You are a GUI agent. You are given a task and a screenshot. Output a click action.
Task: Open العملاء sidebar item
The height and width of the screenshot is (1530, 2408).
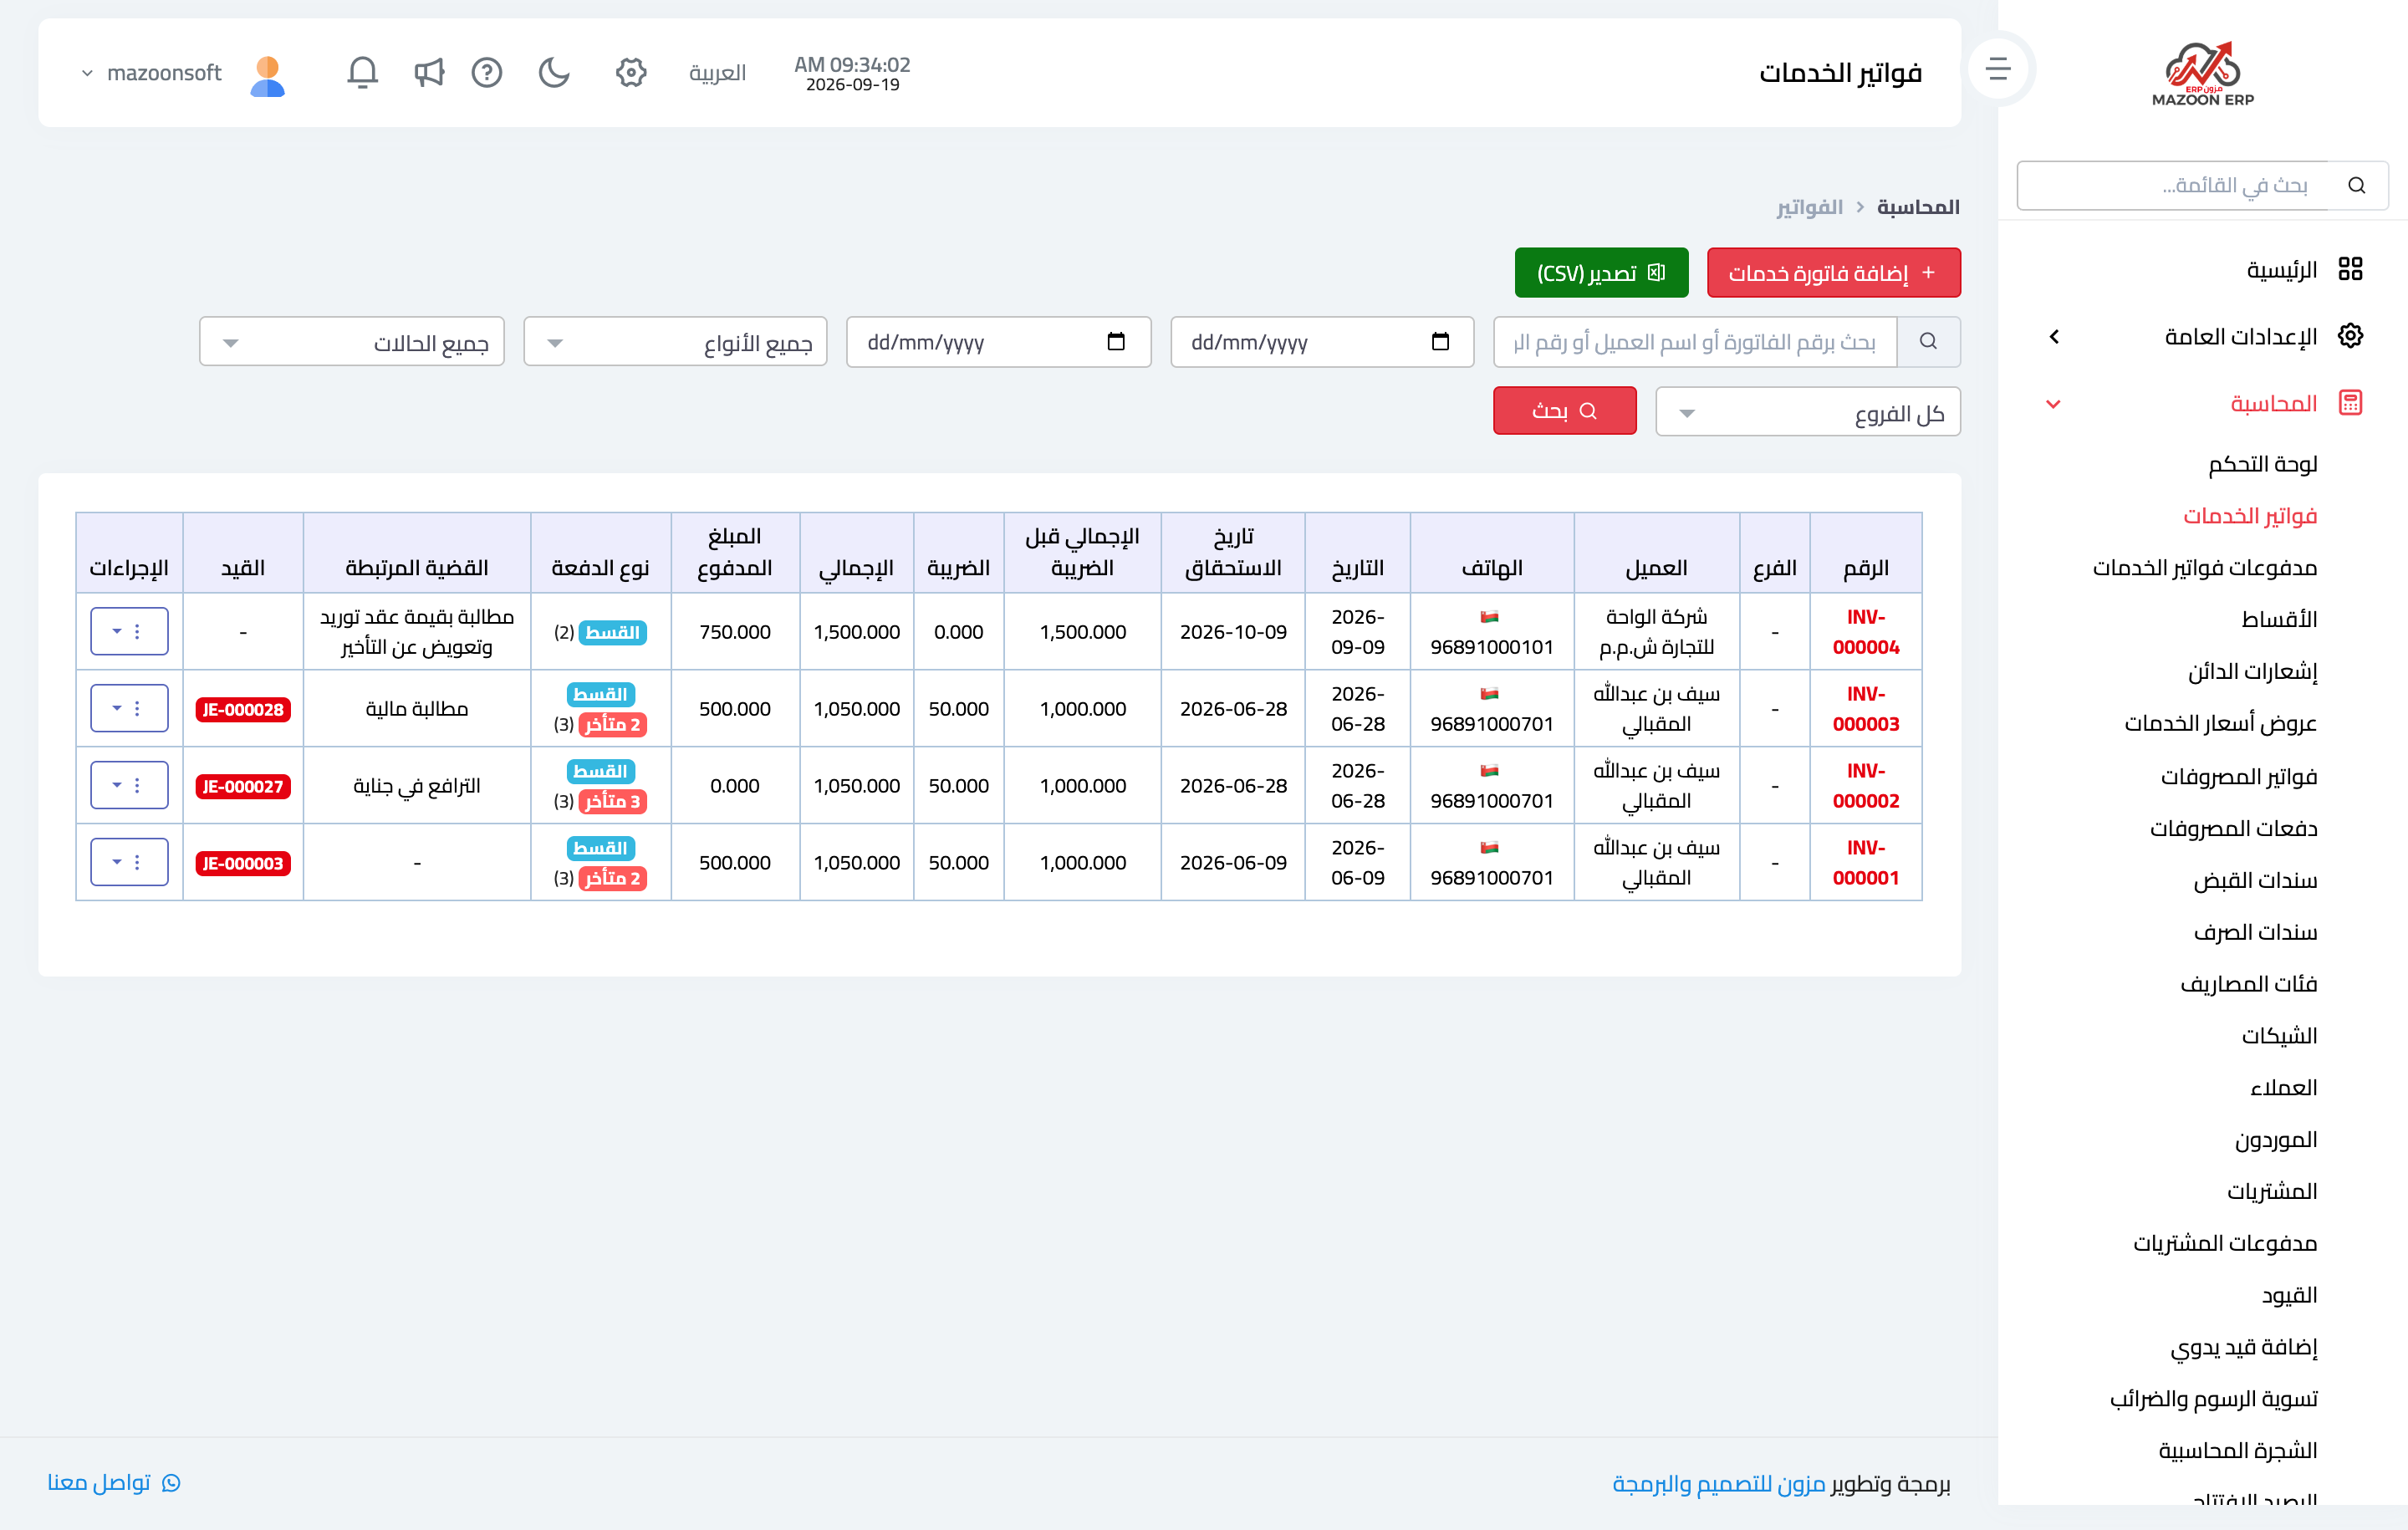[2283, 1088]
